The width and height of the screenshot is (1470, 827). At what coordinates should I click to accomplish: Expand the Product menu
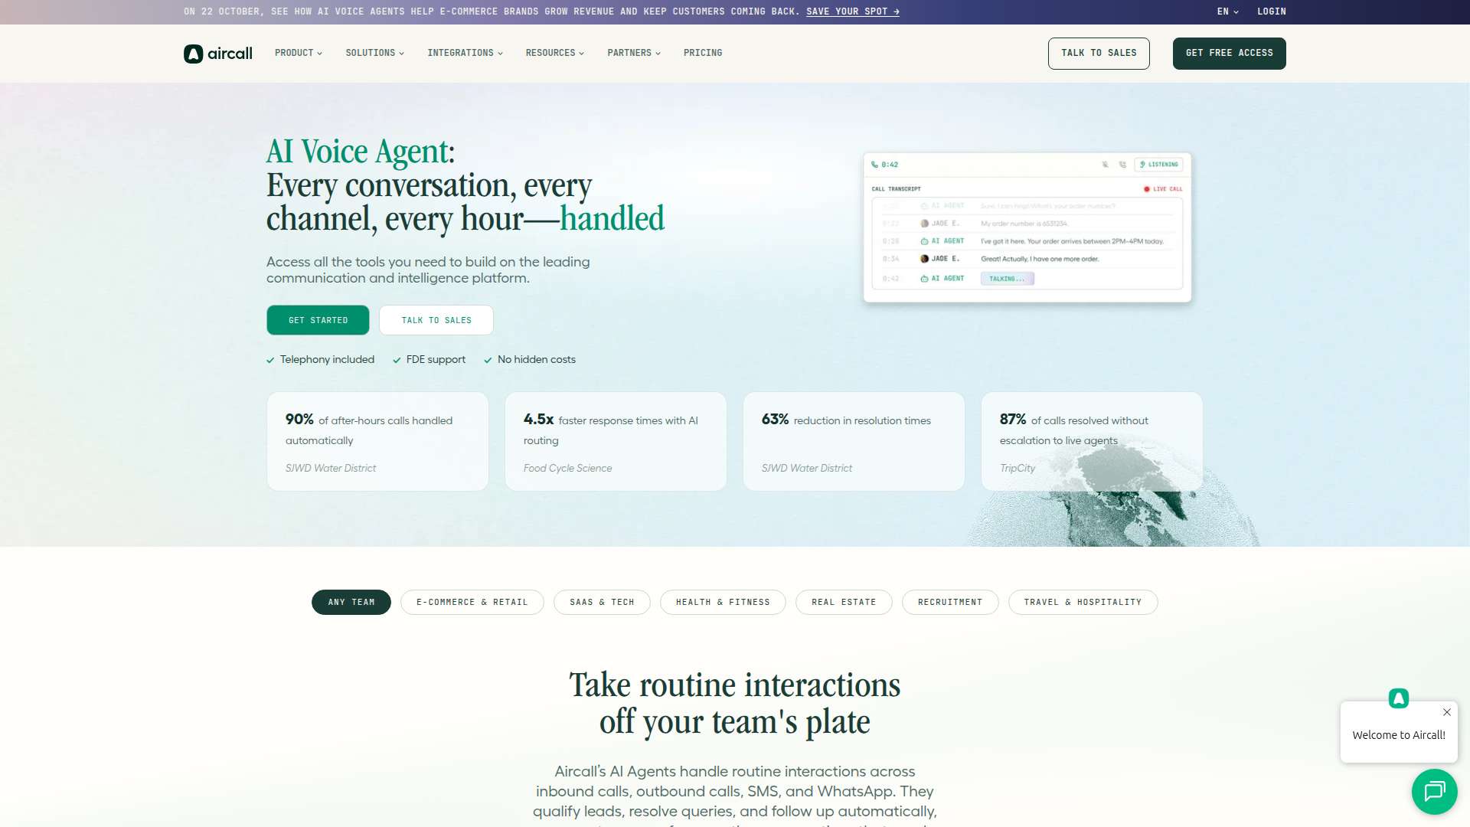click(x=299, y=53)
